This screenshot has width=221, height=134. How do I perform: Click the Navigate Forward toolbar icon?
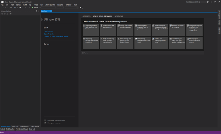(7, 8)
